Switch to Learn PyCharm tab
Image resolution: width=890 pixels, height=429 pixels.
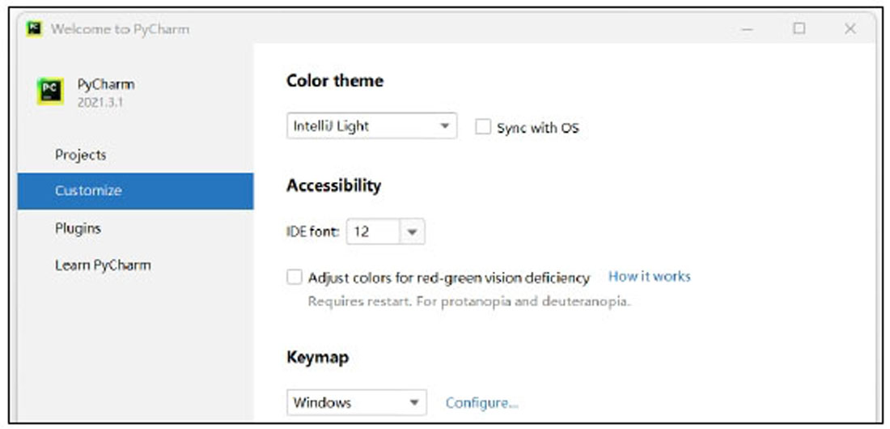pos(103,265)
